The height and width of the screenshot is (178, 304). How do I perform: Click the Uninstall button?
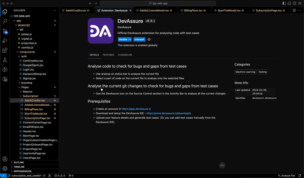pos(139,39)
